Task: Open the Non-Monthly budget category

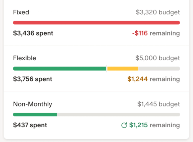Action: pyautogui.click(x=32, y=104)
